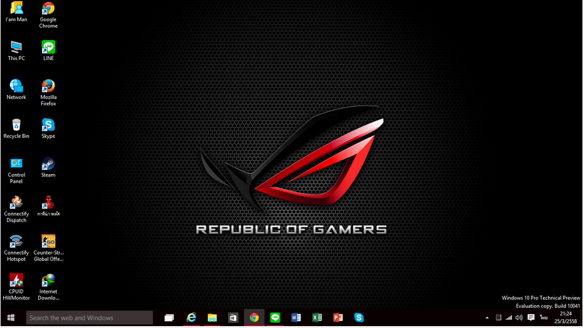Launch the Steam desktop shortcut
The height and width of the screenshot is (328, 583).
pyautogui.click(x=48, y=168)
